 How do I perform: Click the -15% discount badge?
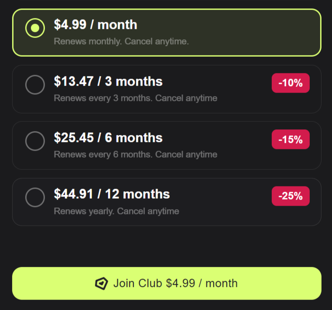pyautogui.click(x=291, y=139)
